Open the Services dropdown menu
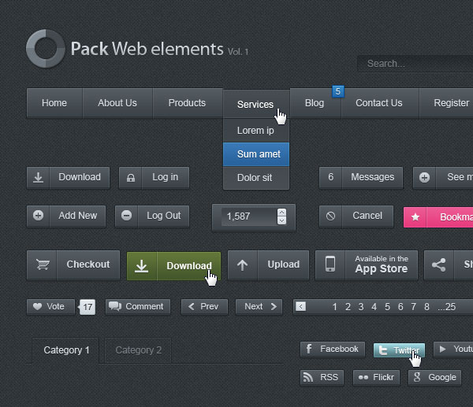 click(x=256, y=104)
